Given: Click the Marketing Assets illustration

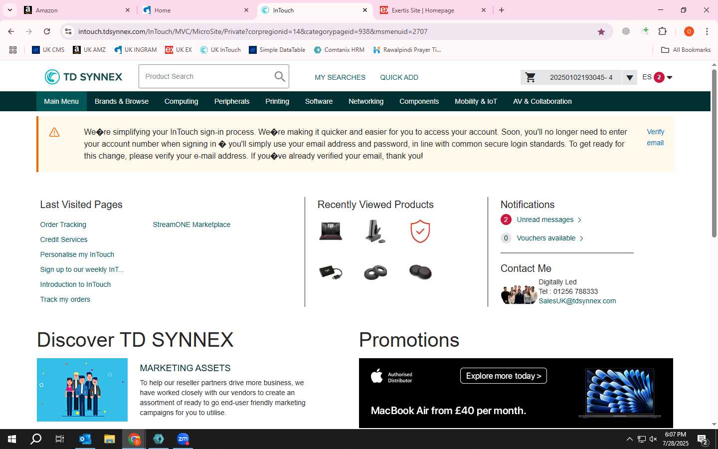Looking at the screenshot, I should point(82,390).
